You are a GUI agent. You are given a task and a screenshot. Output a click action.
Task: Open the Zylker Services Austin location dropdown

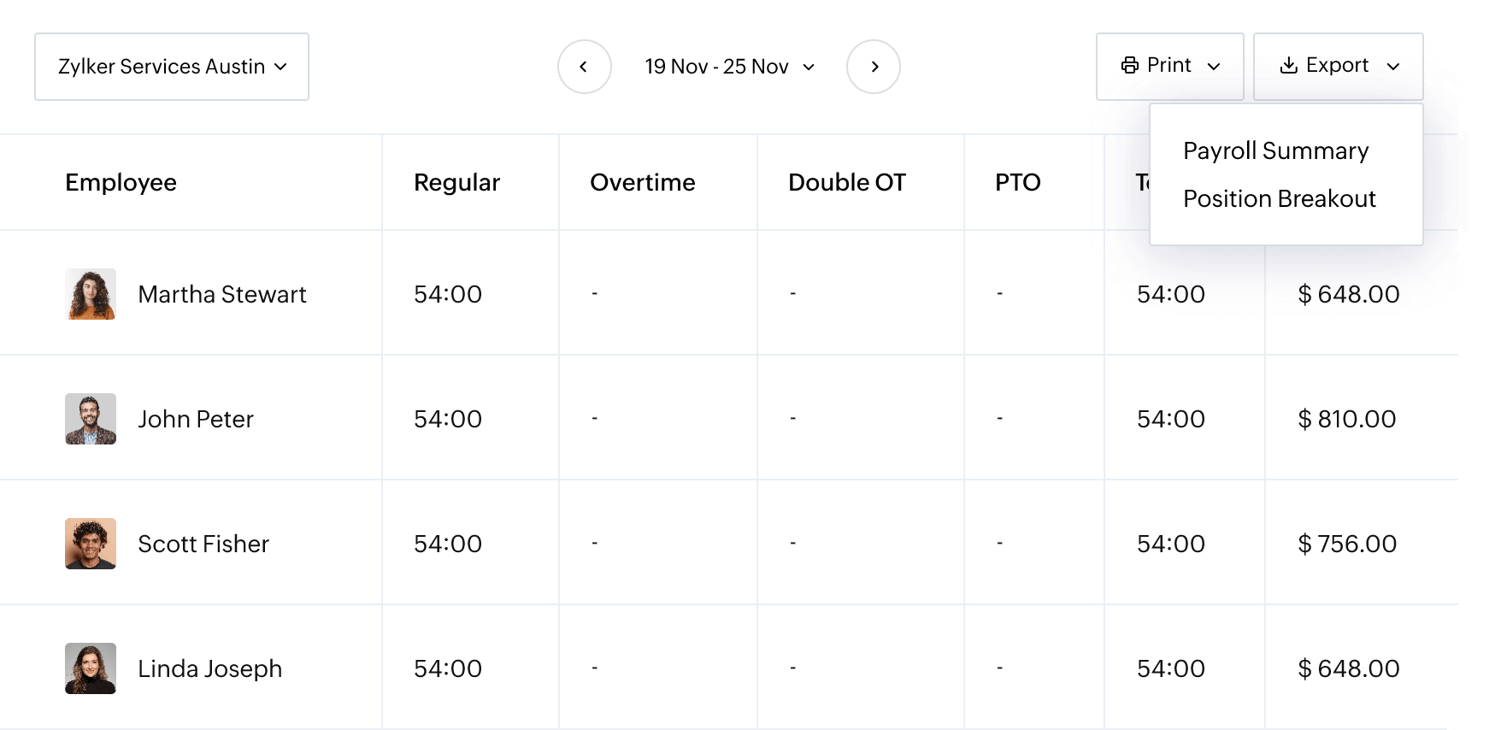(x=172, y=67)
